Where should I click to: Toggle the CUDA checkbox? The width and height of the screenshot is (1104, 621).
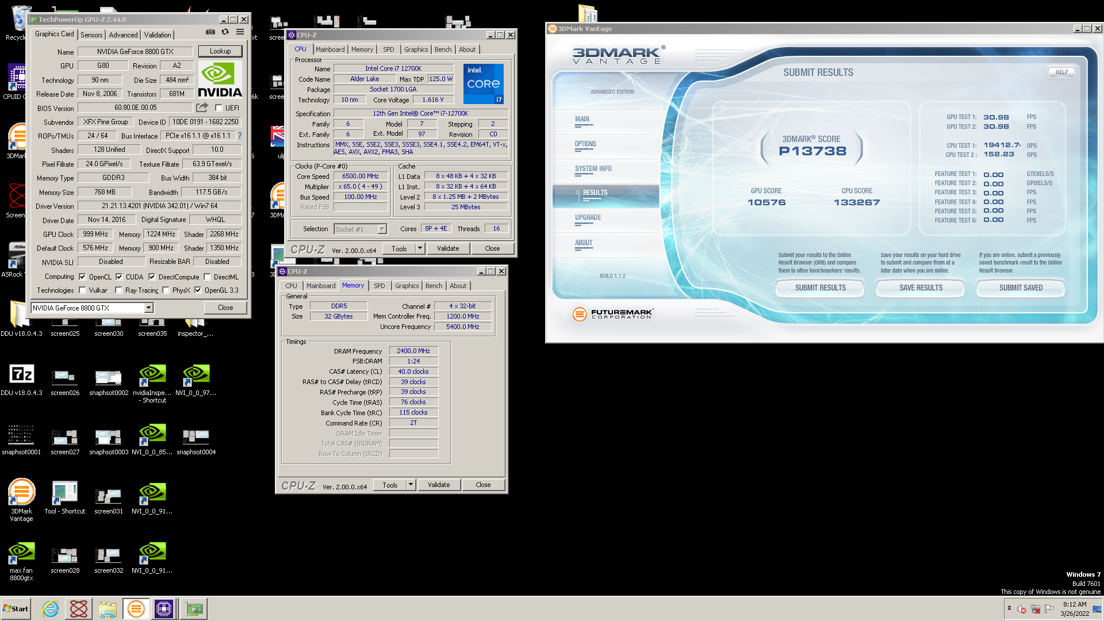tap(119, 277)
